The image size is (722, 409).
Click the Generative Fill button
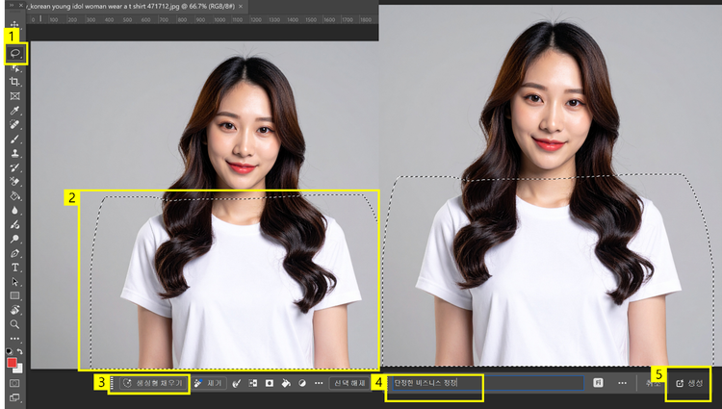[152, 383]
